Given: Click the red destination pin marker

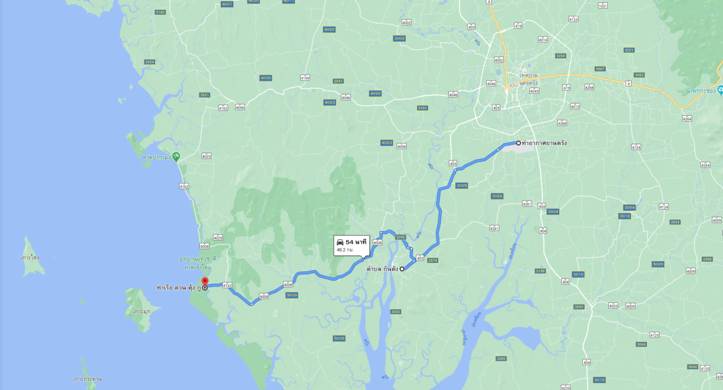Looking at the screenshot, I should pos(205,281).
